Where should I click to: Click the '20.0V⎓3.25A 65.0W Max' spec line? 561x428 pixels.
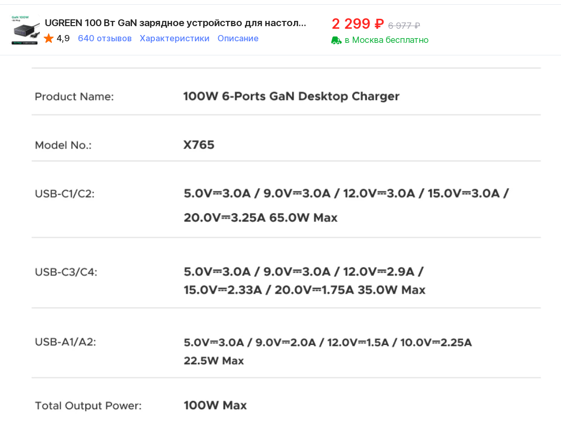click(x=261, y=217)
